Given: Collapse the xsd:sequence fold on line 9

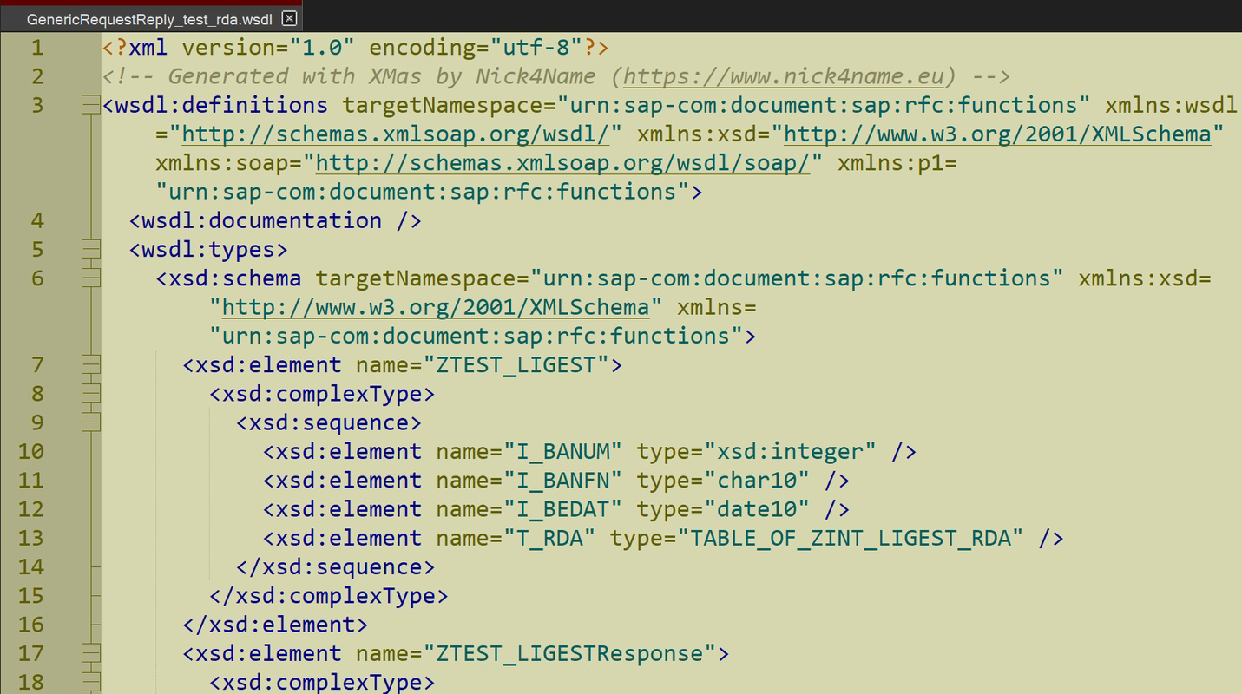Looking at the screenshot, I should click(90, 422).
